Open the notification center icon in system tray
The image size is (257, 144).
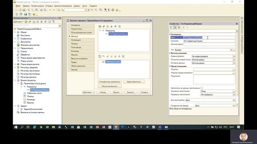click(239, 127)
